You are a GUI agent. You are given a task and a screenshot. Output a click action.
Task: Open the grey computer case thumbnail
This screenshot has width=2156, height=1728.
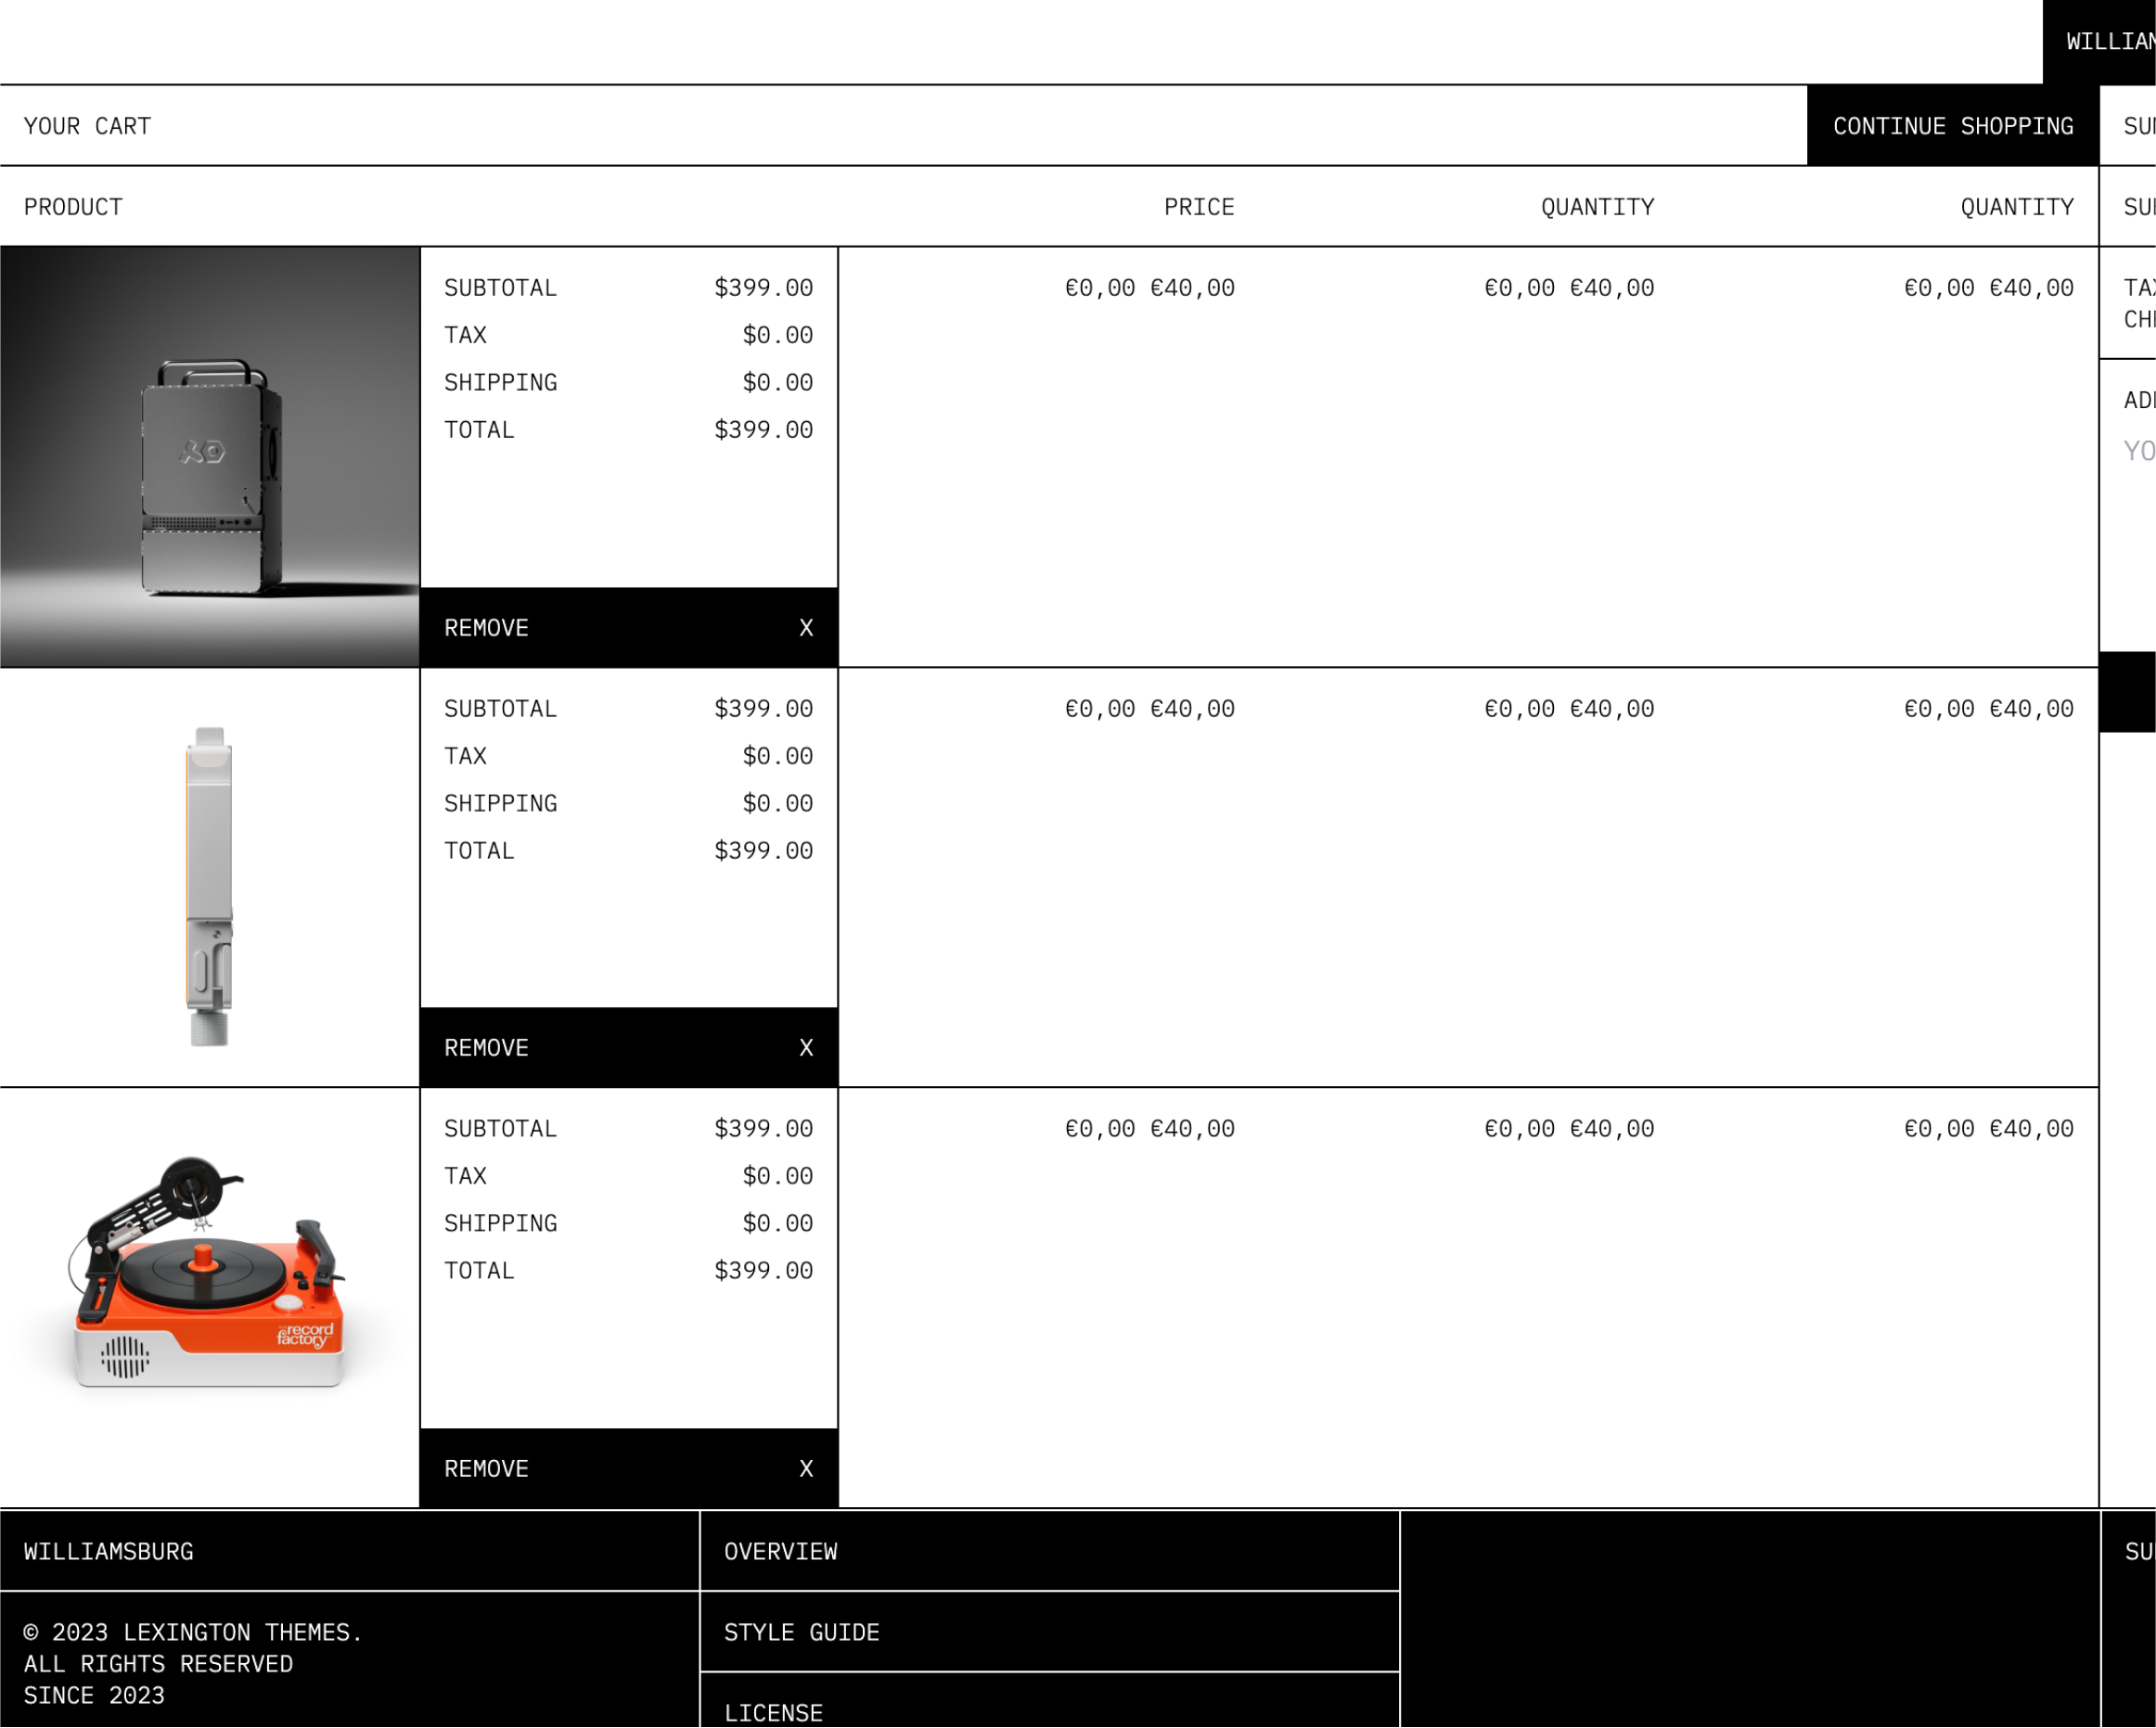point(209,457)
